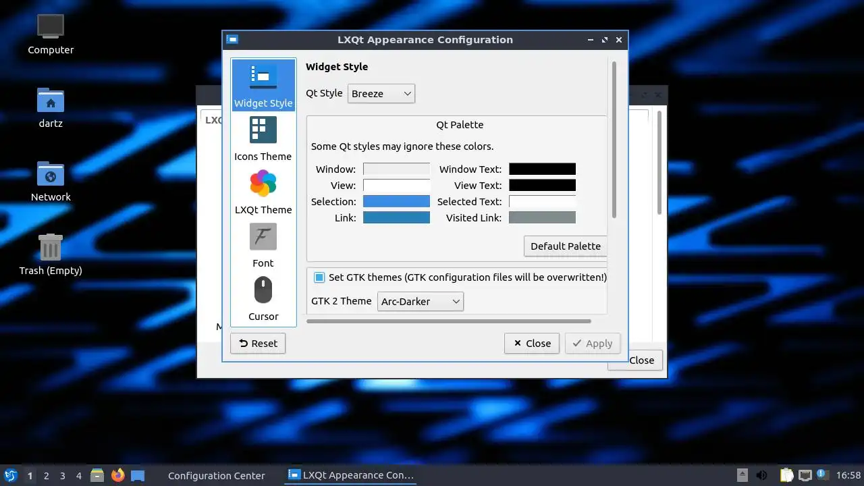Click the horizontal scrollbar under the settings pane
Viewport: 864px width, 486px height.
coord(448,321)
